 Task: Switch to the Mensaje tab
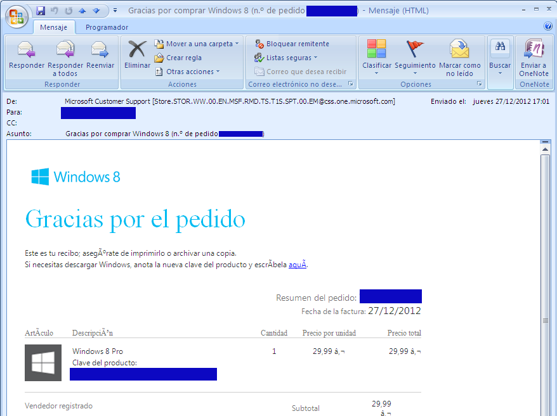(54, 27)
